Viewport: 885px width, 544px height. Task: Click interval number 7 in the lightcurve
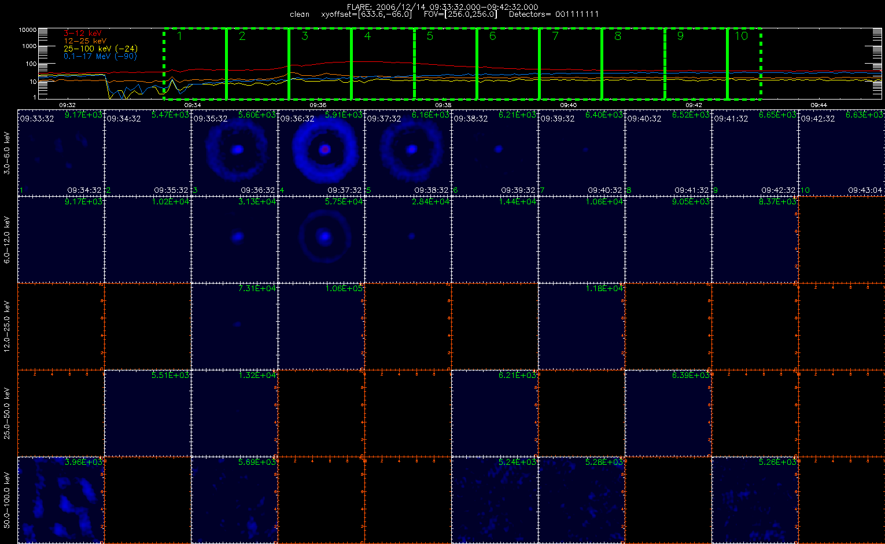[555, 36]
